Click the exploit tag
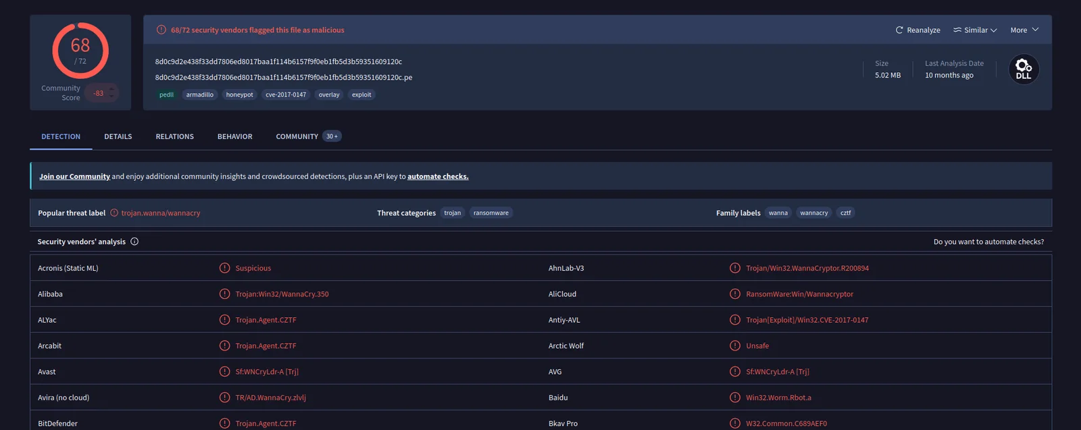The width and height of the screenshot is (1081, 430). (x=361, y=95)
